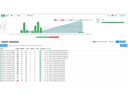This screenshot has height=96, width=128.
Task: Click the tallest green bar in the chart
Action: point(38,27)
